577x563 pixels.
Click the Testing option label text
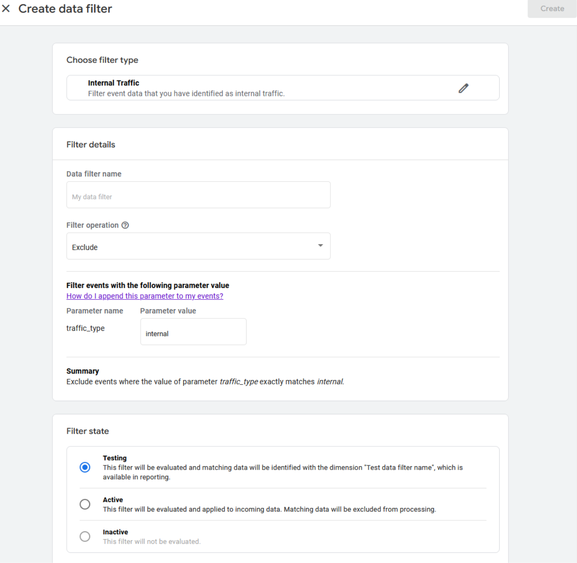point(115,458)
